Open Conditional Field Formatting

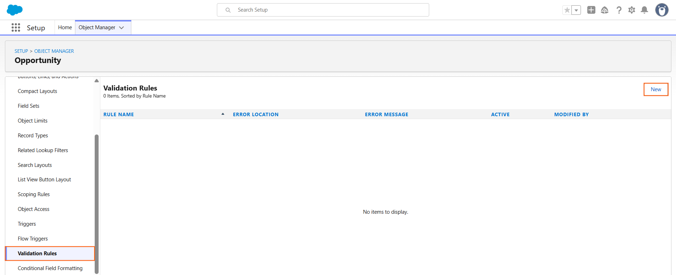pyautogui.click(x=50, y=268)
